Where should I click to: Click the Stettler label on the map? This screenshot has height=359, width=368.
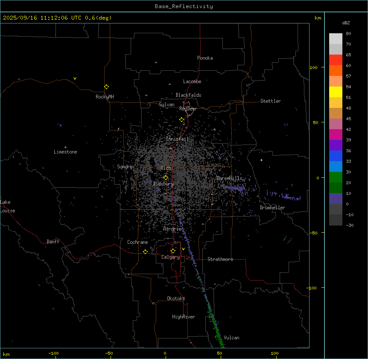[271, 101]
